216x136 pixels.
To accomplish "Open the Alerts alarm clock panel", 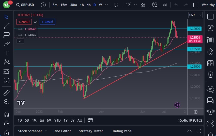I will (x=210, y=28).
